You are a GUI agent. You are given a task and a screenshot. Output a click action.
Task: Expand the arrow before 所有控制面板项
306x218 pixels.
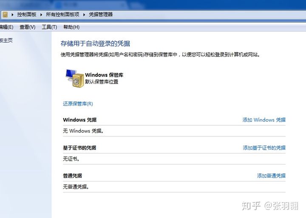(x=41, y=14)
